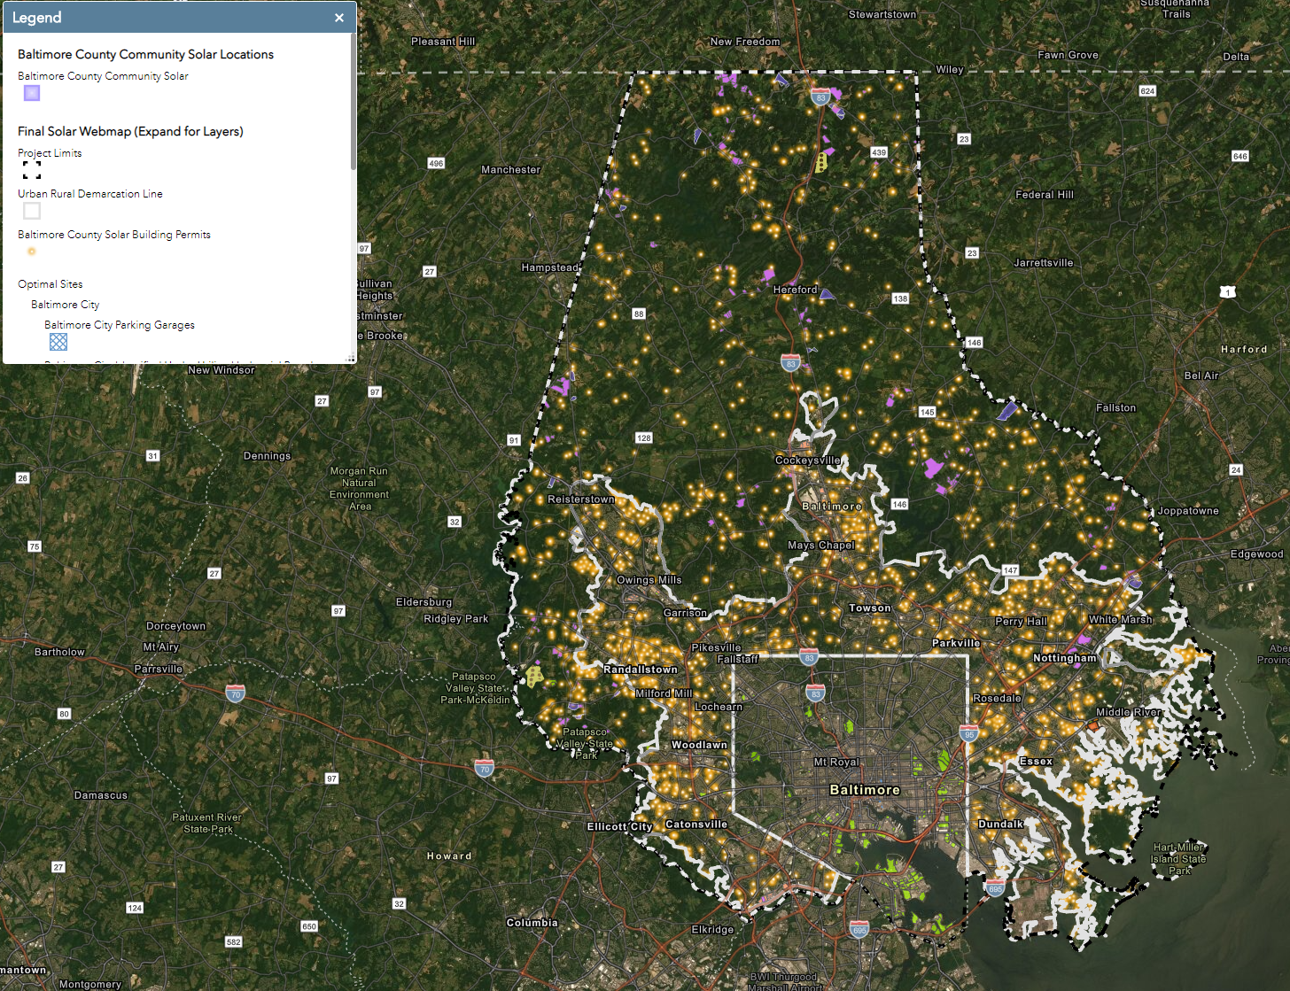
Task: Select 'Final Solar Webmap (Expand for Layers)' heading
Action: pyautogui.click(x=130, y=131)
